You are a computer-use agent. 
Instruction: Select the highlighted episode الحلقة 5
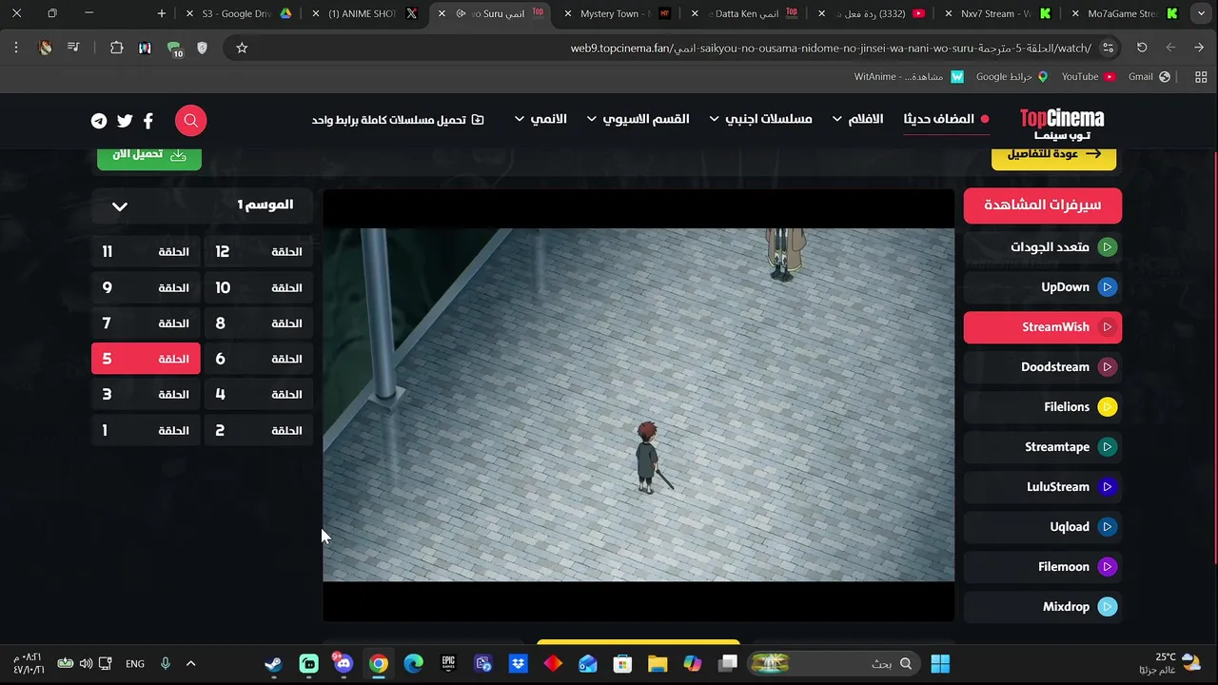click(146, 359)
